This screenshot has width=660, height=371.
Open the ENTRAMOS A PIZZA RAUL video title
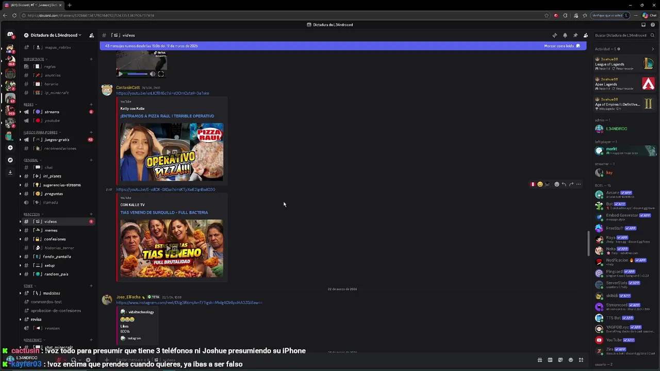coord(167,116)
